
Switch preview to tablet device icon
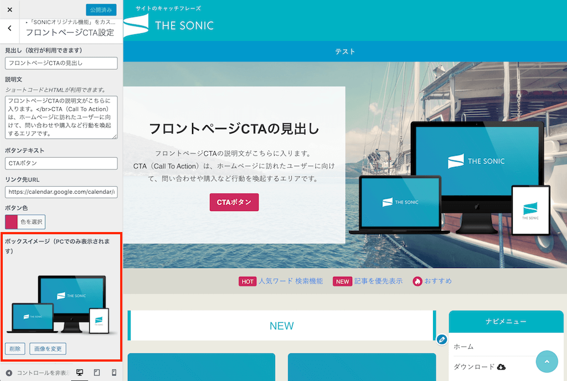[96, 373]
